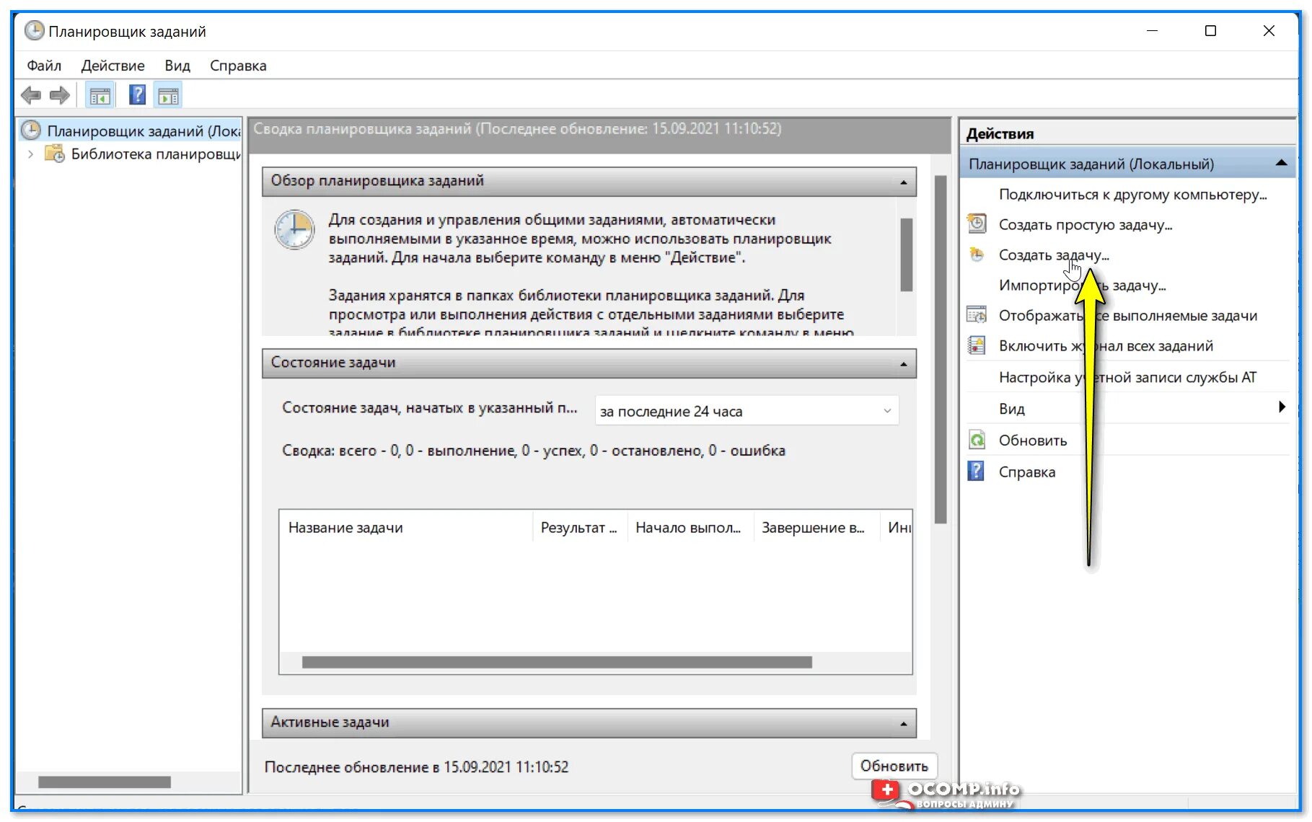Toggle the console tree pane toolbar icon
The height and width of the screenshot is (822, 1312).
coord(100,95)
